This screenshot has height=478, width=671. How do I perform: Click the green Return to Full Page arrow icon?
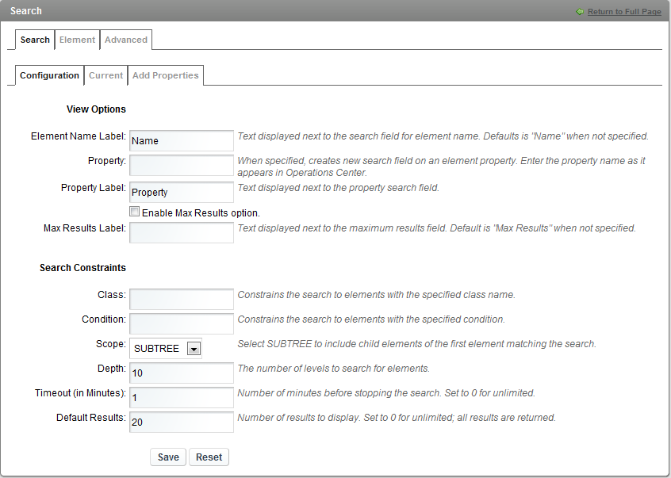[580, 12]
